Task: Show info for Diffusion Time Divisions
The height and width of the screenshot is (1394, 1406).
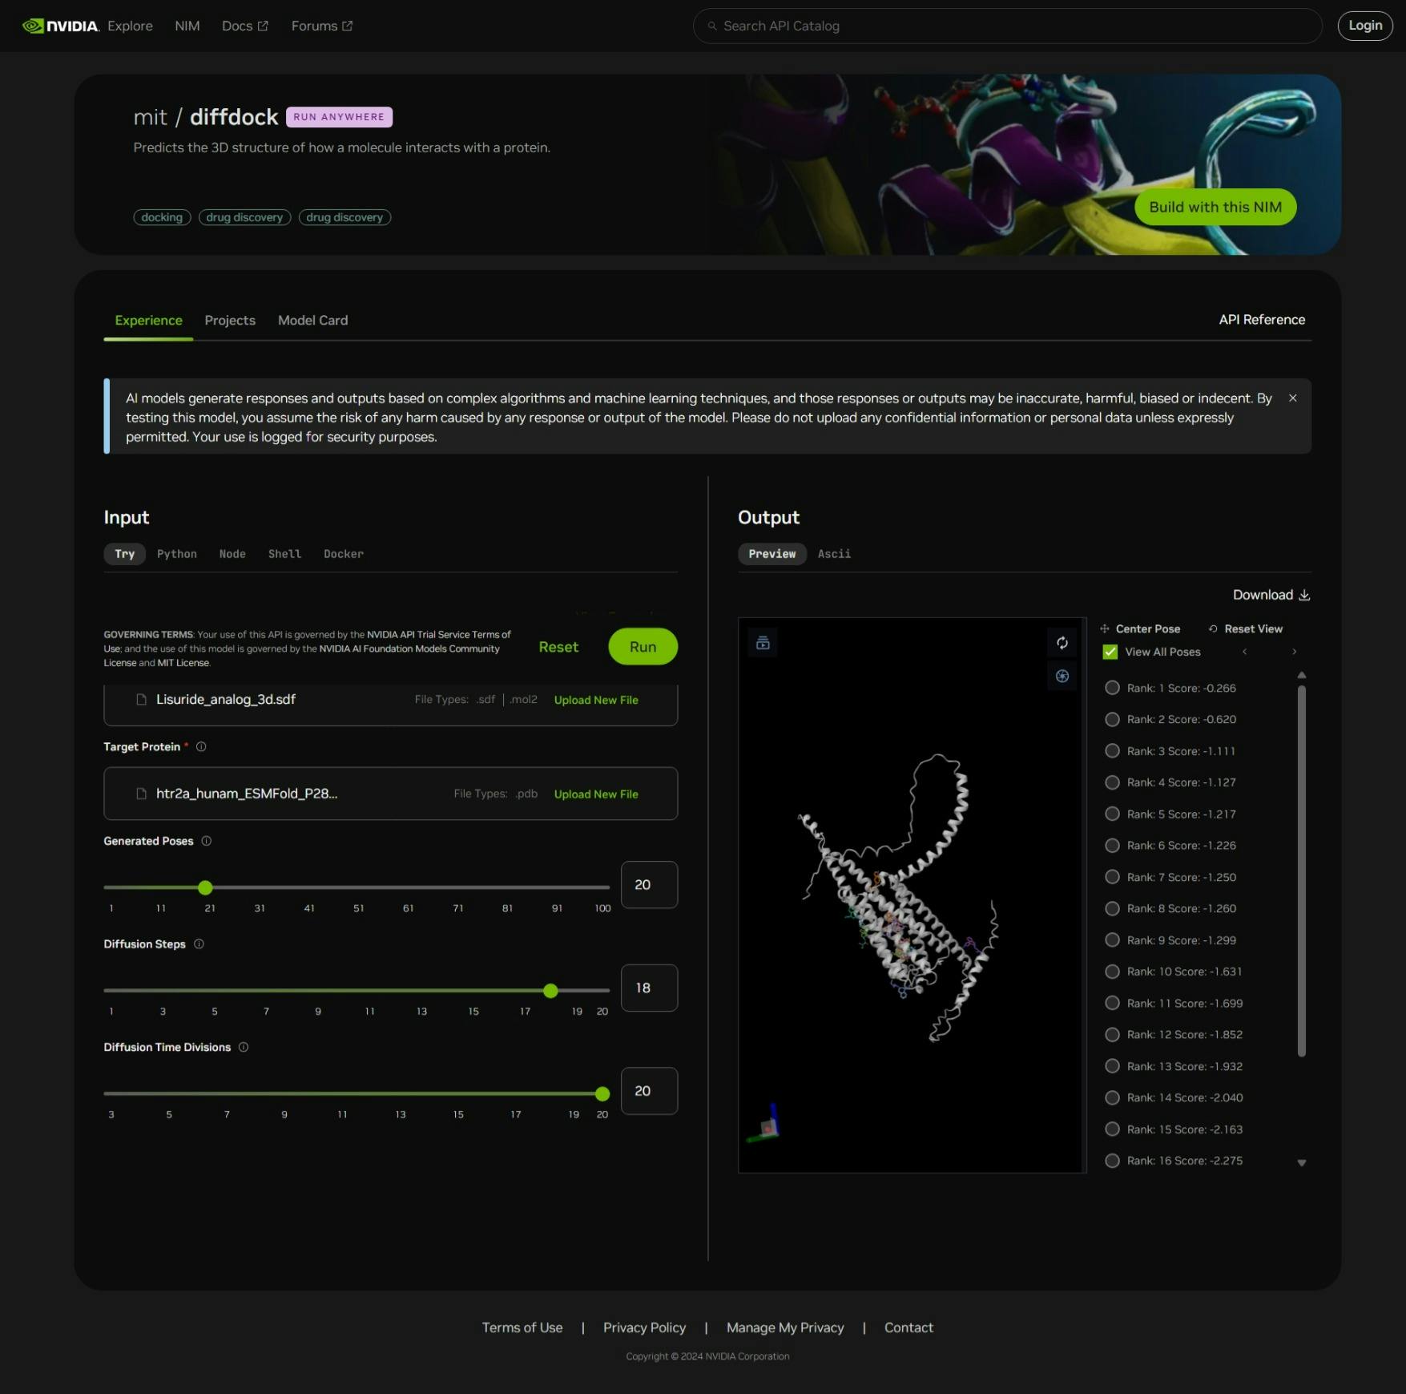Action: click(x=244, y=1047)
